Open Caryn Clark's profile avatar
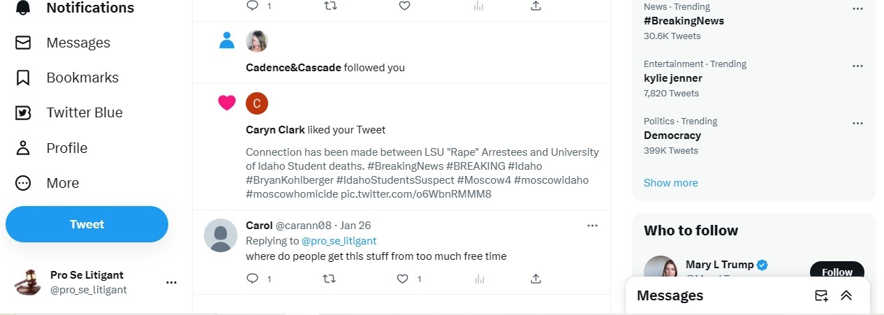Screen dimensions: 884x315 pos(257,103)
